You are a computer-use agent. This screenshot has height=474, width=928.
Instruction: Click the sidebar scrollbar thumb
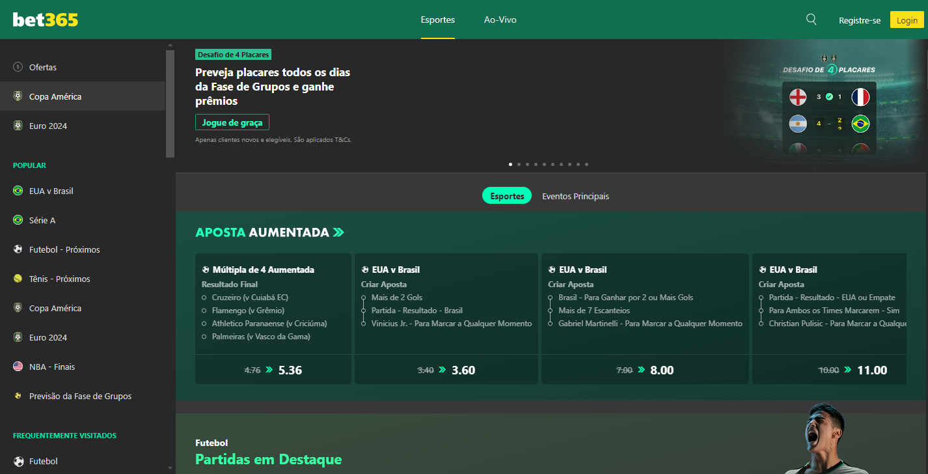point(171,104)
